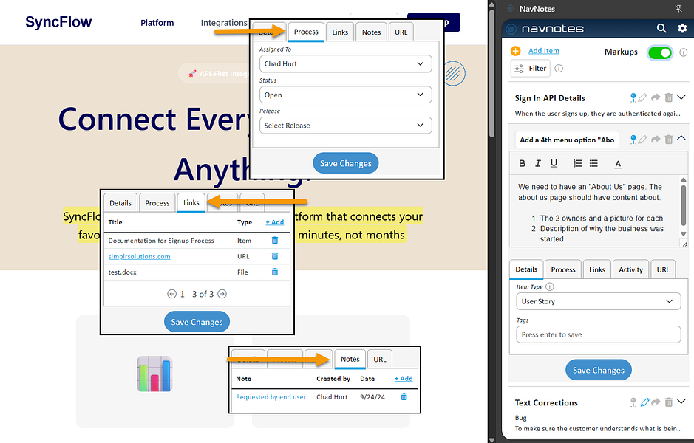Click the info icon beside Item Type

coord(550,287)
